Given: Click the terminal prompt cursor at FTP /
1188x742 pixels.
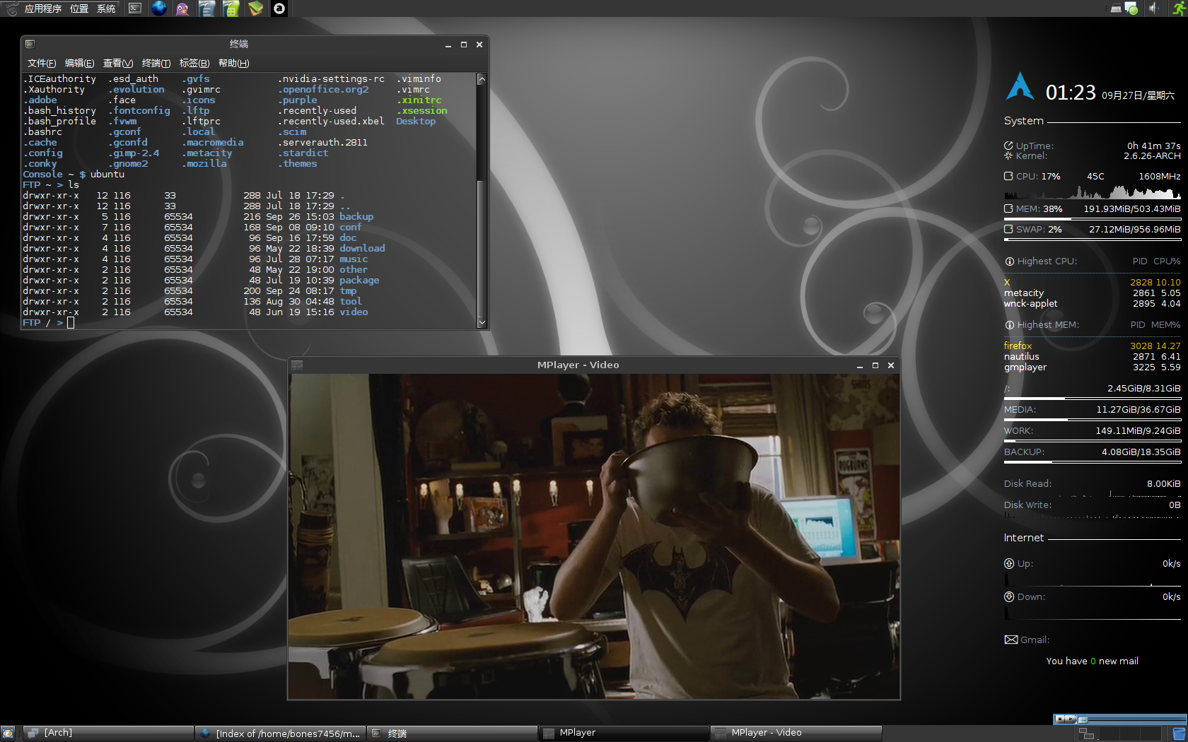Looking at the screenshot, I should (71, 323).
